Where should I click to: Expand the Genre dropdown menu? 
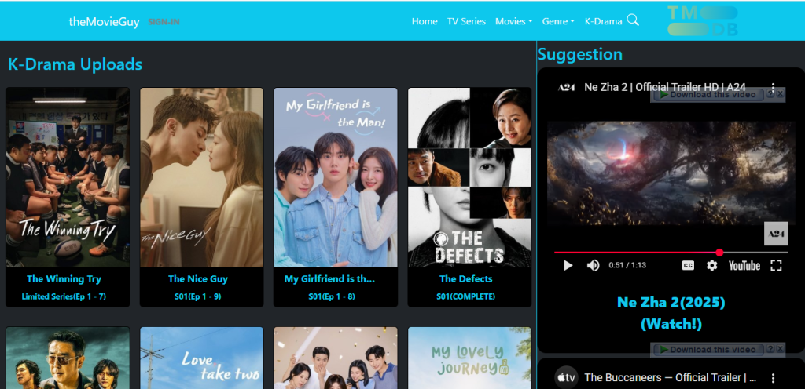tap(559, 21)
